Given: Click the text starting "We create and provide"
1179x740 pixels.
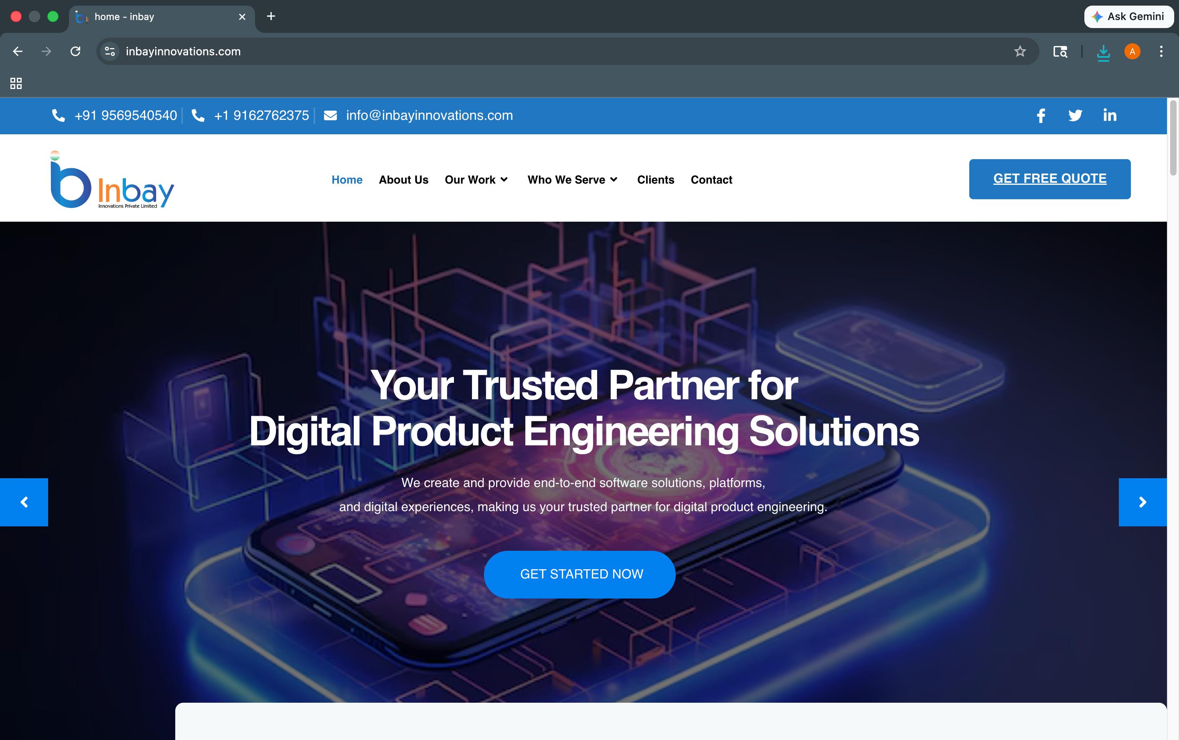Looking at the screenshot, I should pyautogui.click(x=583, y=495).
